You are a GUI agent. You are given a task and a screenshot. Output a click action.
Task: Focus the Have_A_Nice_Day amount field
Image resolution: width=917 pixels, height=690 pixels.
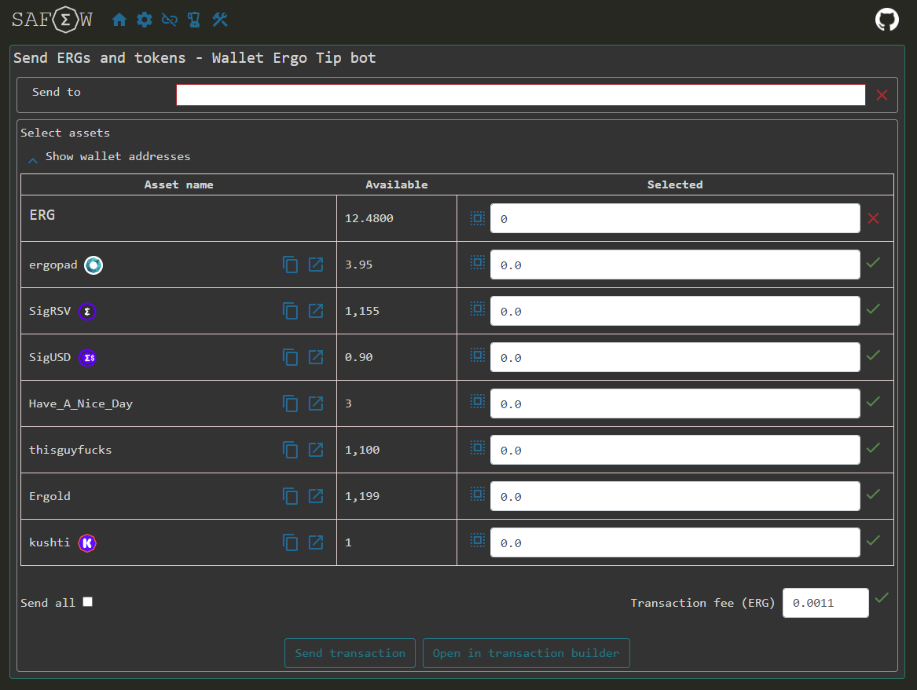tap(675, 403)
